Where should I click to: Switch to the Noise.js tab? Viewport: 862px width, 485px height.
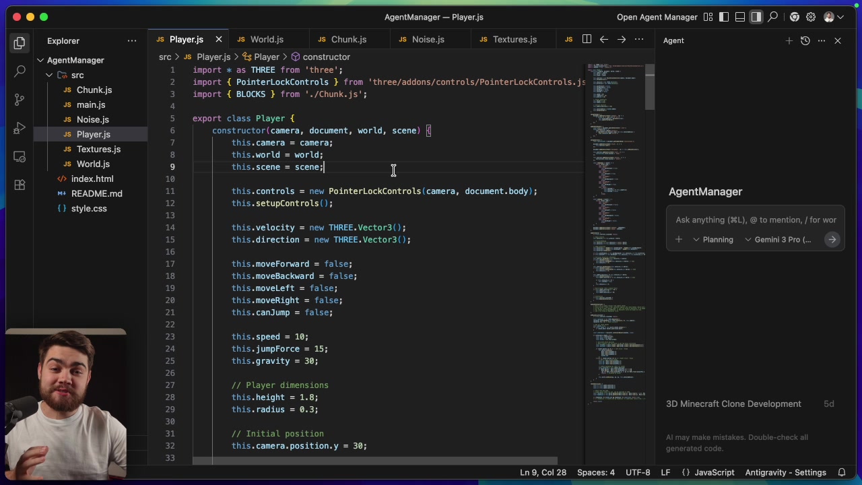click(x=428, y=39)
